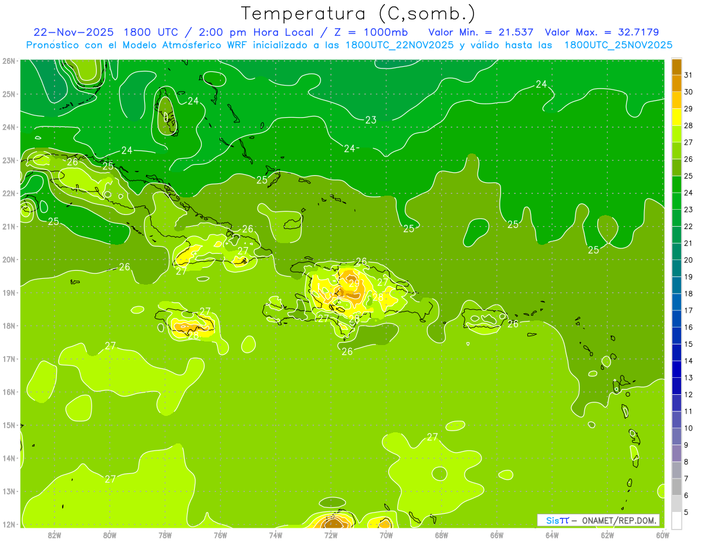
Task: Click the "14N" latitude axis label
Action: (9, 458)
